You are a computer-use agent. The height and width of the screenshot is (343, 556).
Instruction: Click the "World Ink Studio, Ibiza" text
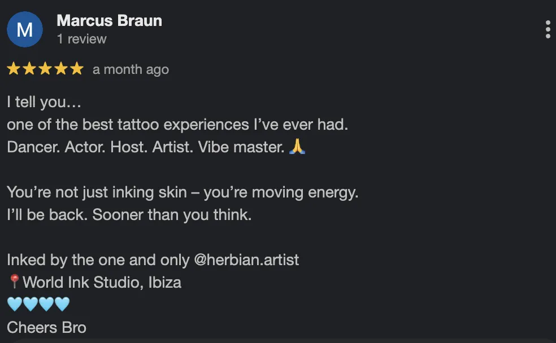point(102,282)
